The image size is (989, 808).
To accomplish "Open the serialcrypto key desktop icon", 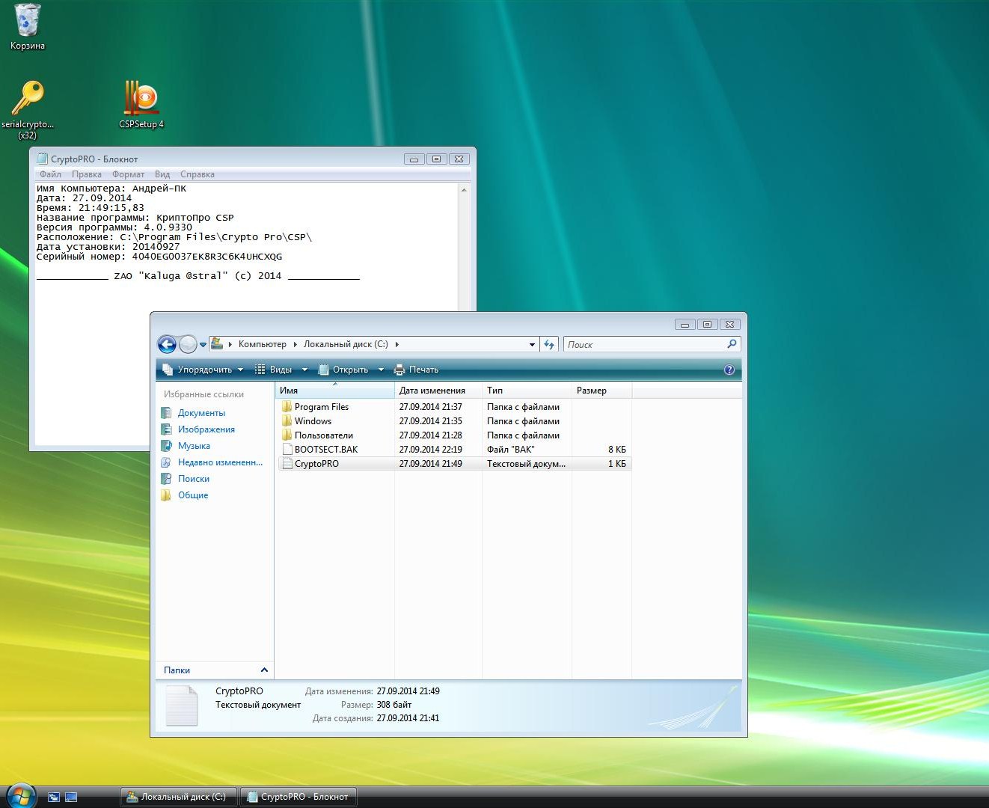I will coord(28,100).
